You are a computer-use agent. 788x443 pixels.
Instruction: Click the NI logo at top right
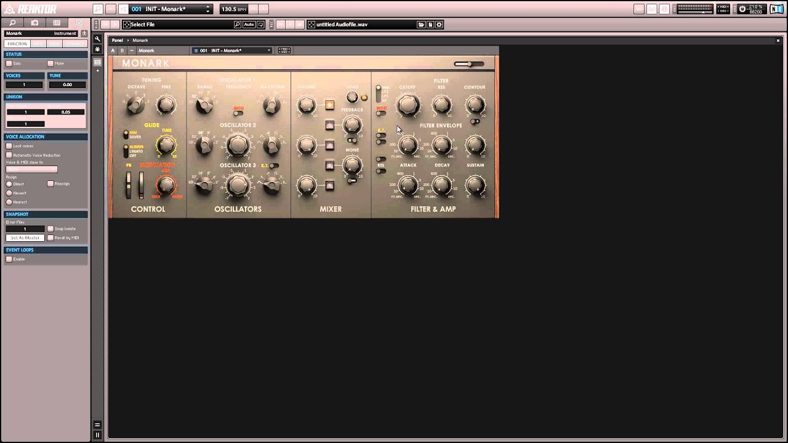click(x=778, y=9)
